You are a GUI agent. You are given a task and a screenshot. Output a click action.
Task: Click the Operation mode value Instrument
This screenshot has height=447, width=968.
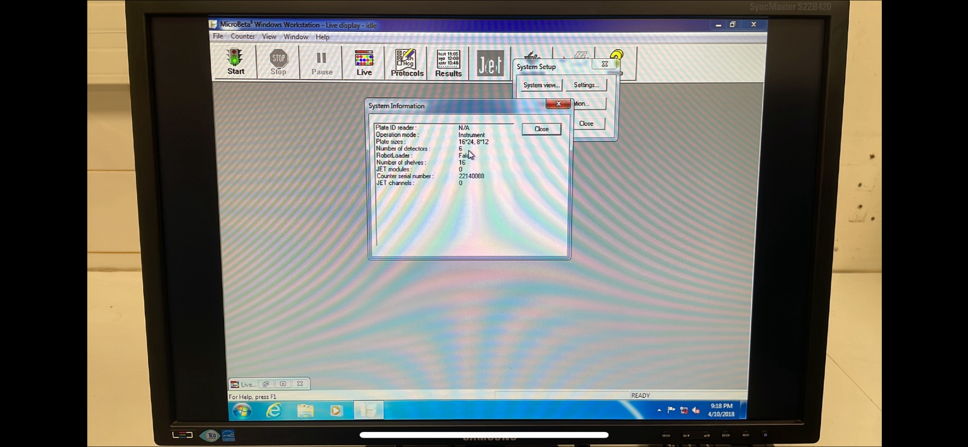[471, 135]
